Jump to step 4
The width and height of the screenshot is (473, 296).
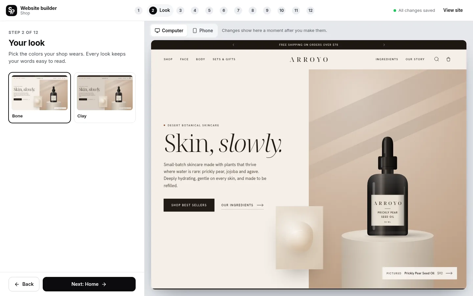[195, 11]
